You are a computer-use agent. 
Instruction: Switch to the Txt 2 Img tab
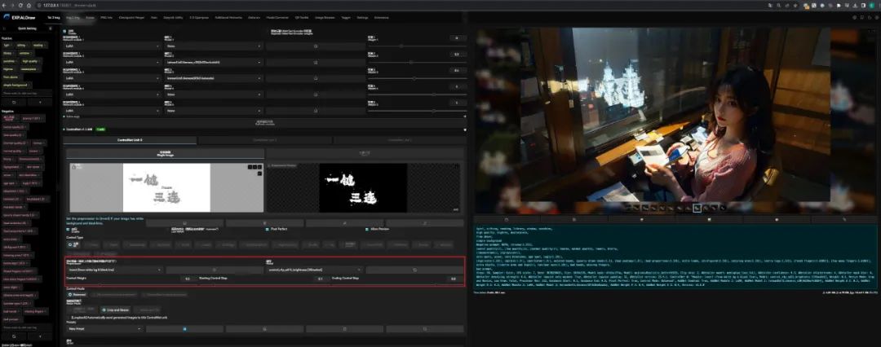click(x=54, y=17)
